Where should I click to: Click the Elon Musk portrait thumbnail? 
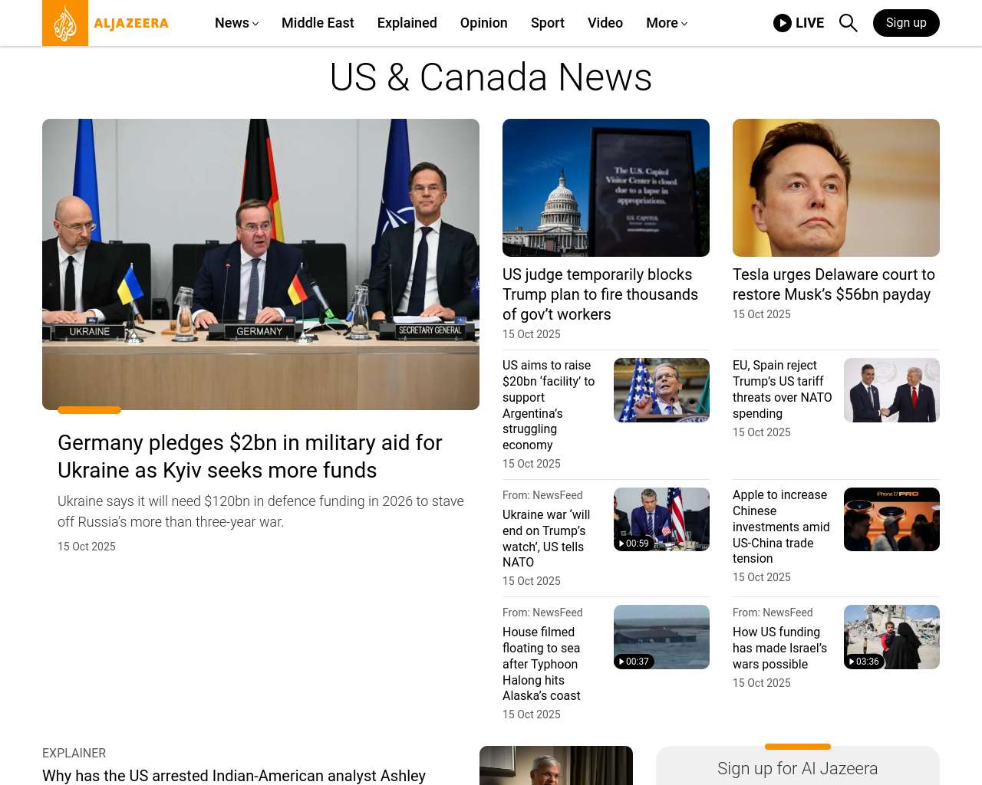pos(836,188)
